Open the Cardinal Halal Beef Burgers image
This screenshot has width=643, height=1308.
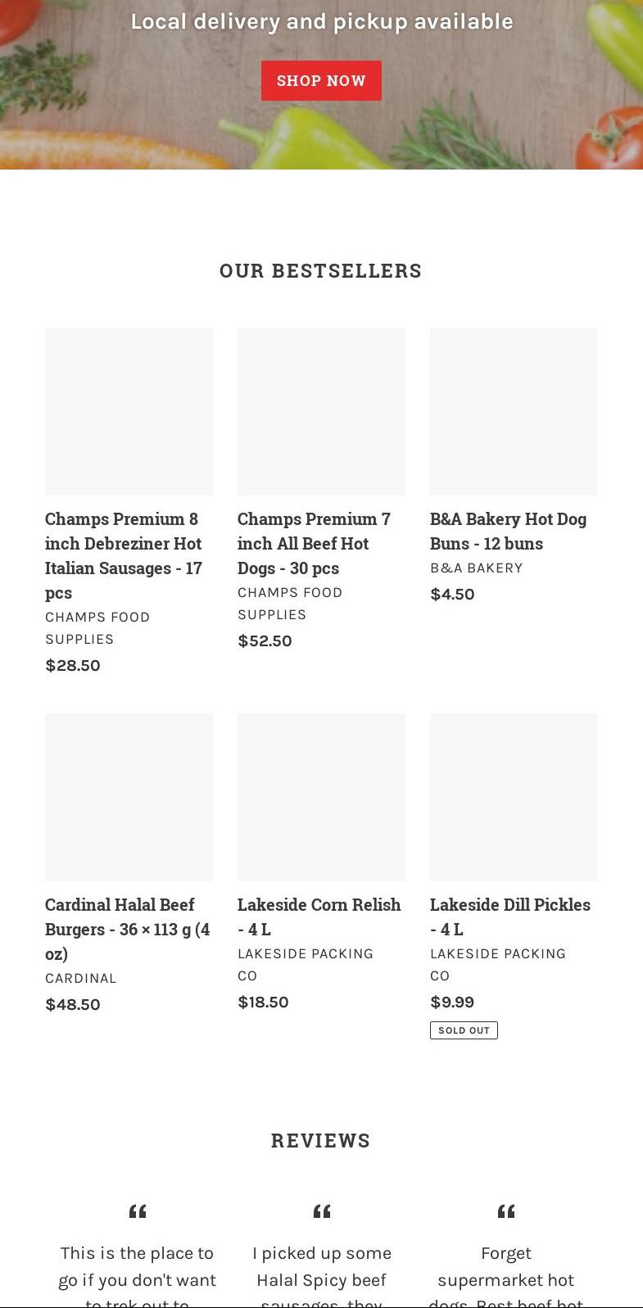coord(129,797)
